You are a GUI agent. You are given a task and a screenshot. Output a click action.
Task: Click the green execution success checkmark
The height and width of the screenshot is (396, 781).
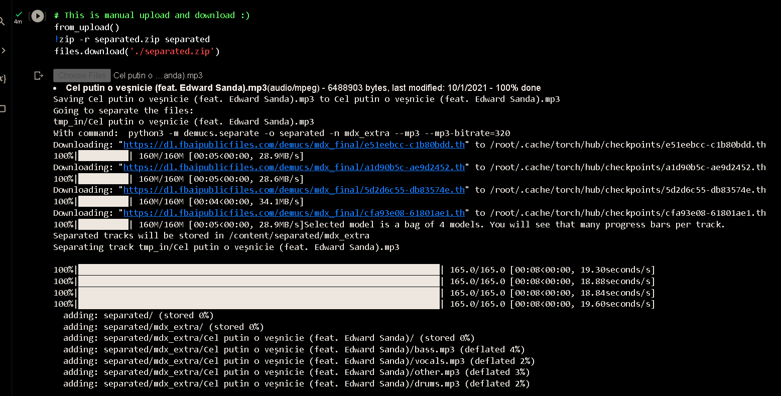pos(18,14)
